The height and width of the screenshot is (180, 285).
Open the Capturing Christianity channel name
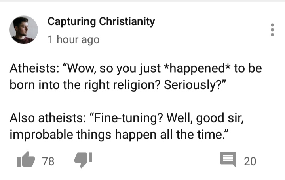click(x=101, y=22)
